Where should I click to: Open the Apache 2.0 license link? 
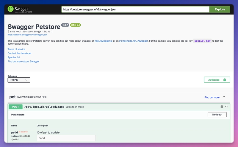[14, 57]
